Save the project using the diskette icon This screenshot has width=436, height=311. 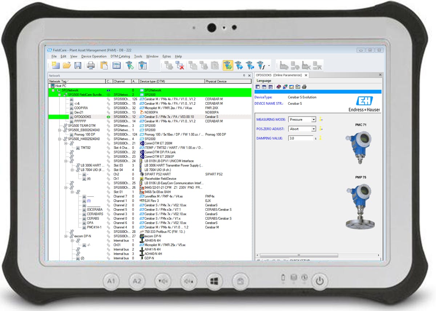(x=77, y=65)
